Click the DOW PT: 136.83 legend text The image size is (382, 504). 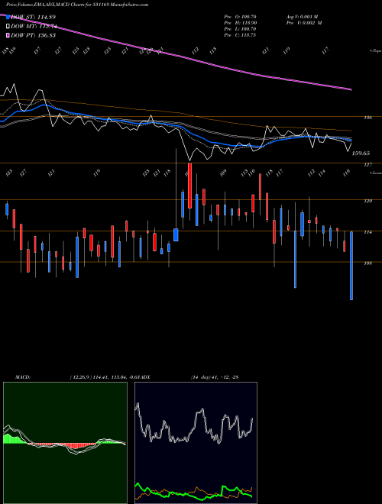pyautogui.click(x=33, y=35)
